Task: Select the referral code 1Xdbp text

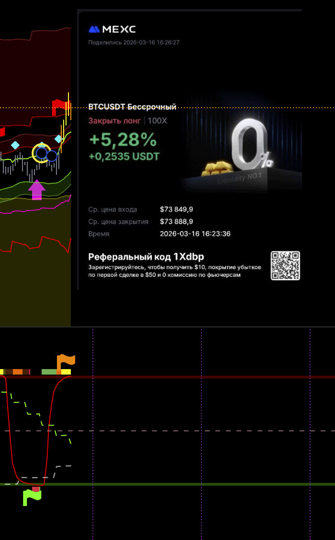Action: click(146, 257)
